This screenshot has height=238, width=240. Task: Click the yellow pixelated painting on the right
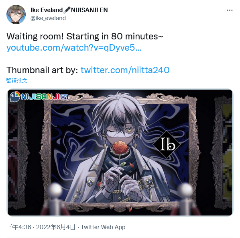[227, 153]
